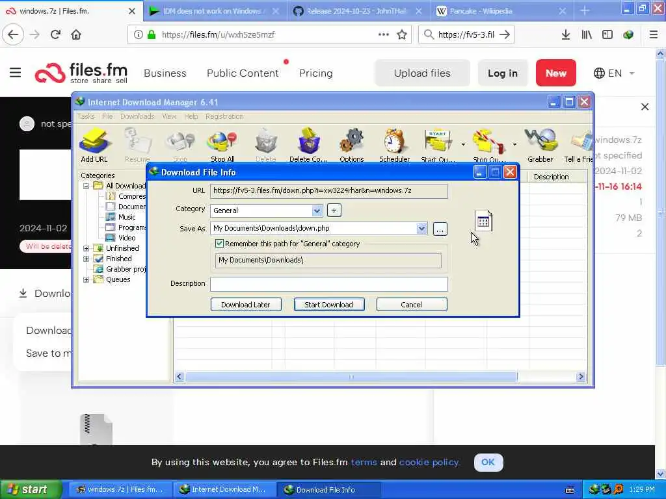
Task: Go to Firefox home page icon
Action: pyautogui.click(x=76, y=35)
